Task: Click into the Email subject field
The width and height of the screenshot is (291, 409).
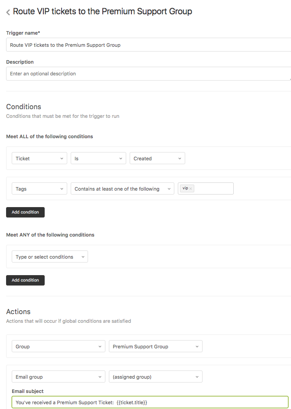Action: [150, 403]
